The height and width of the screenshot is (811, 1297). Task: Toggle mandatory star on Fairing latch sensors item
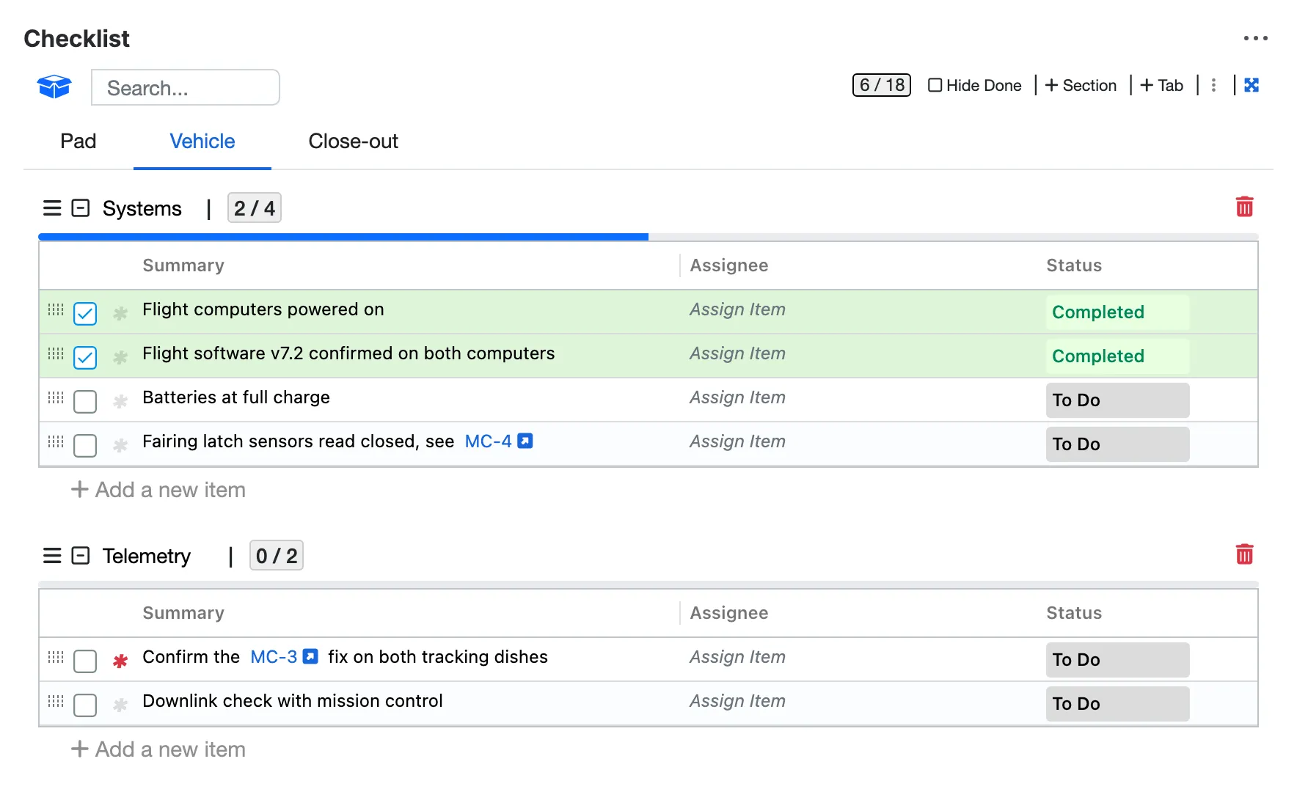click(120, 445)
